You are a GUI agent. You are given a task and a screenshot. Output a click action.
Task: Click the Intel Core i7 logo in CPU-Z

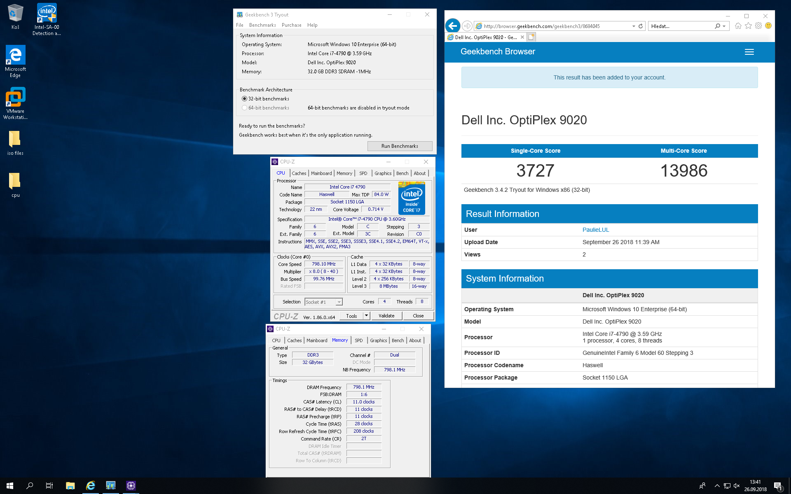tap(412, 198)
